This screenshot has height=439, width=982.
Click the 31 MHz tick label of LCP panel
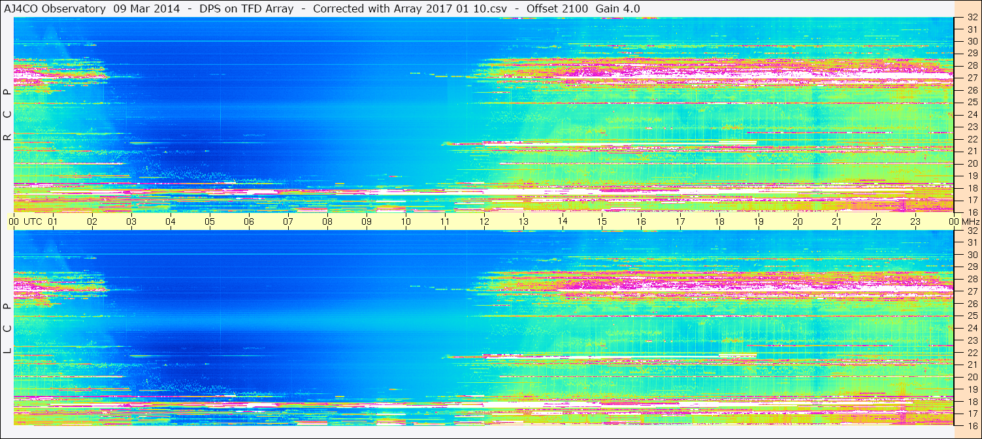click(x=972, y=242)
